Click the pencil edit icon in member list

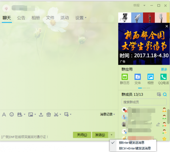(x=158, y=124)
